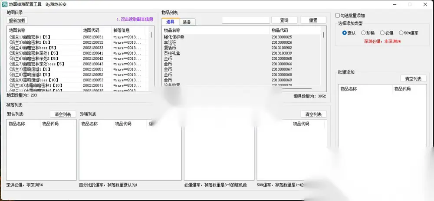Select 金币 row with code 2013000066
This screenshot has width=434, height=201.
[x=241, y=64]
